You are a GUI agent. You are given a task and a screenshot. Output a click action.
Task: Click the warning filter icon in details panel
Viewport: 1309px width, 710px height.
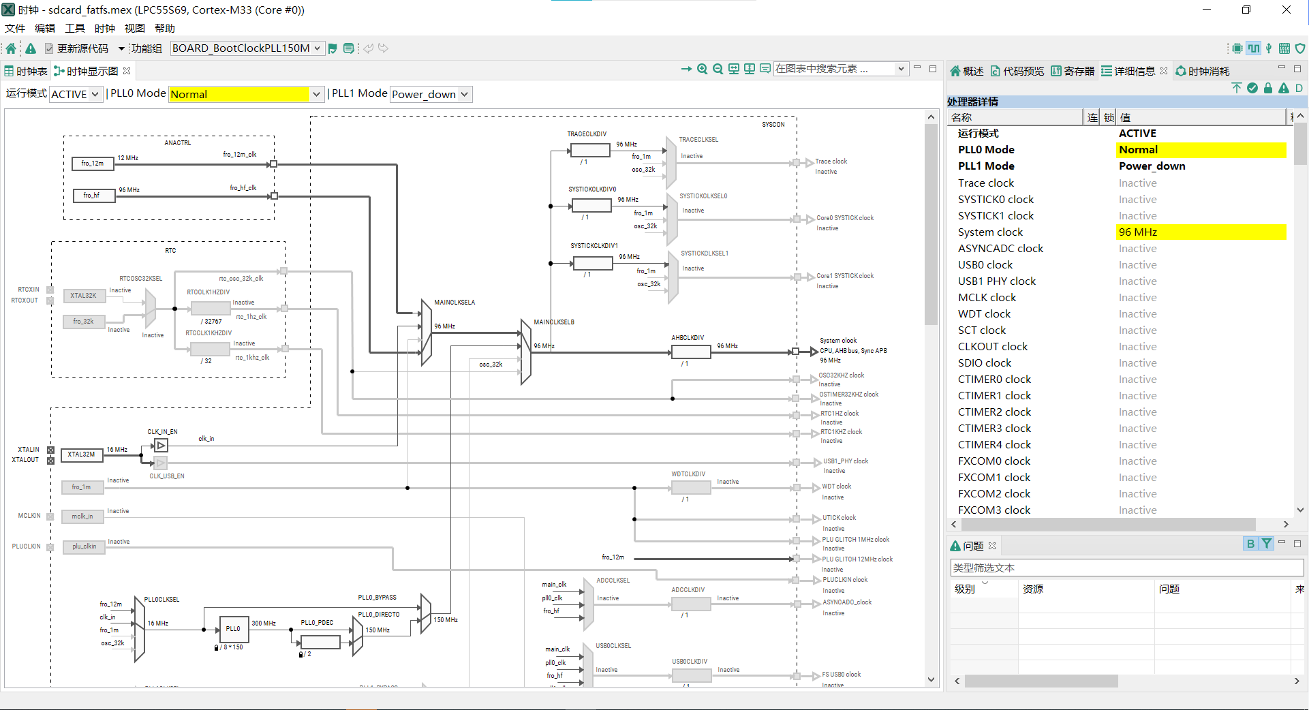(1284, 88)
